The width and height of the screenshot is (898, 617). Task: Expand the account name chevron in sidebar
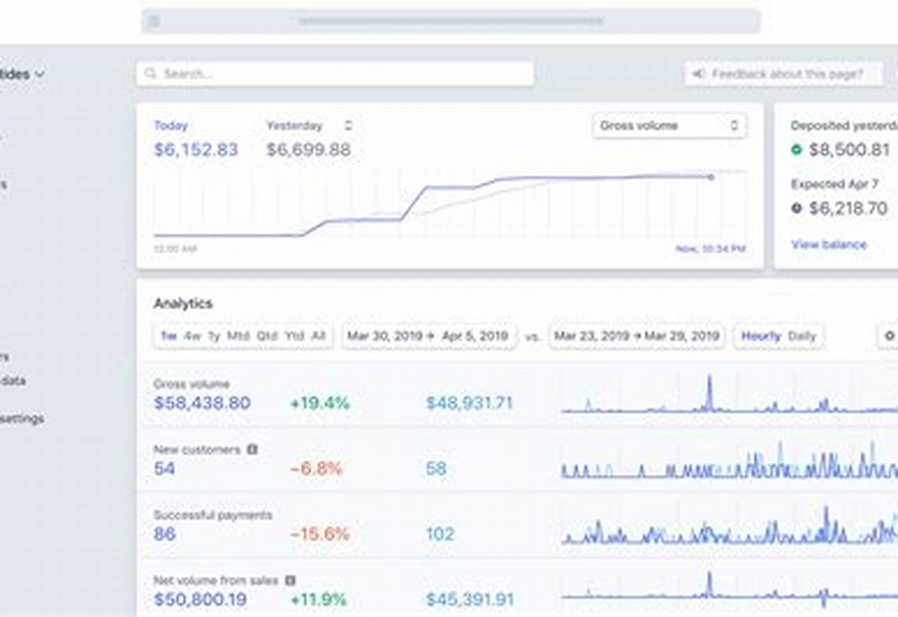click(x=39, y=74)
